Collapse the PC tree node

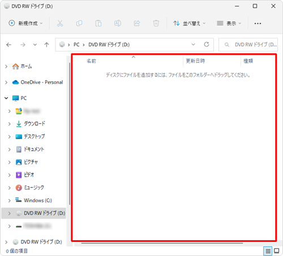pos(6,98)
